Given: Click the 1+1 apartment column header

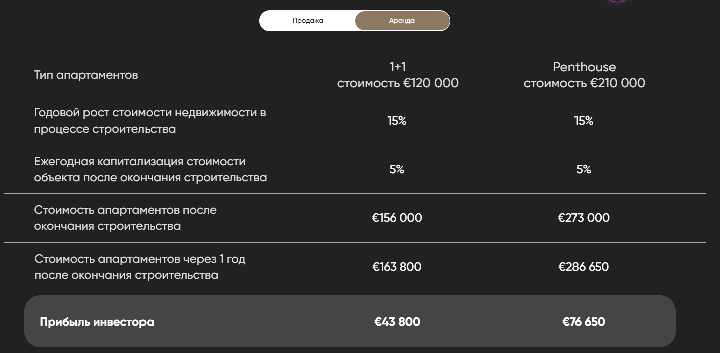Looking at the screenshot, I should (x=397, y=75).
